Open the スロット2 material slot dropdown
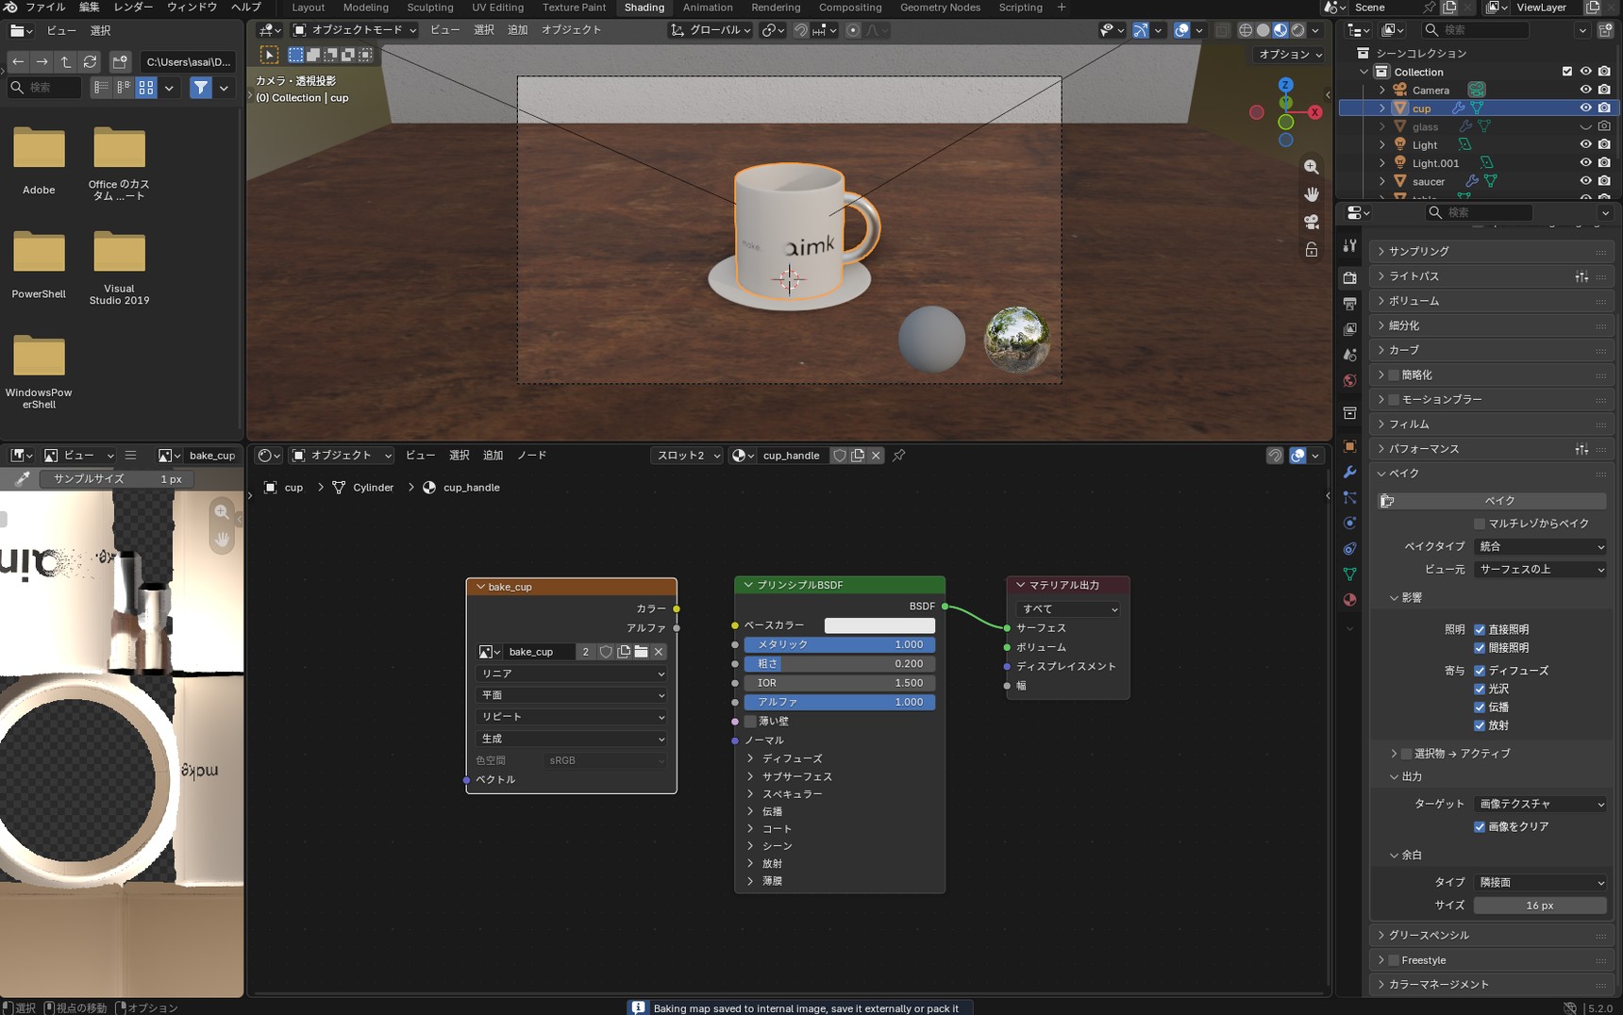Screen dimensions: 1623x1015 688,456
